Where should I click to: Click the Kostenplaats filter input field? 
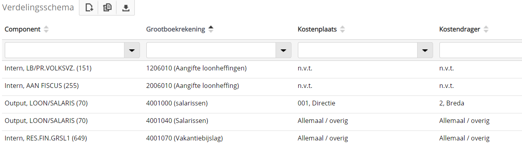358,50
